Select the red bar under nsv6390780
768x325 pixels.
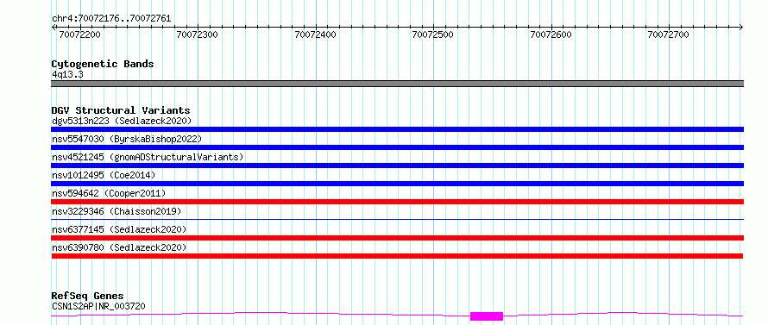click(x=397, y=256)
